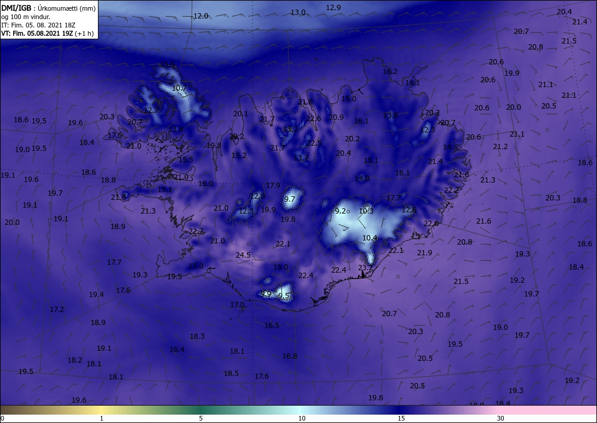Select the 17.9 value in central Iceland
This screenshot has height=423, width=597.
click(273, 186)
